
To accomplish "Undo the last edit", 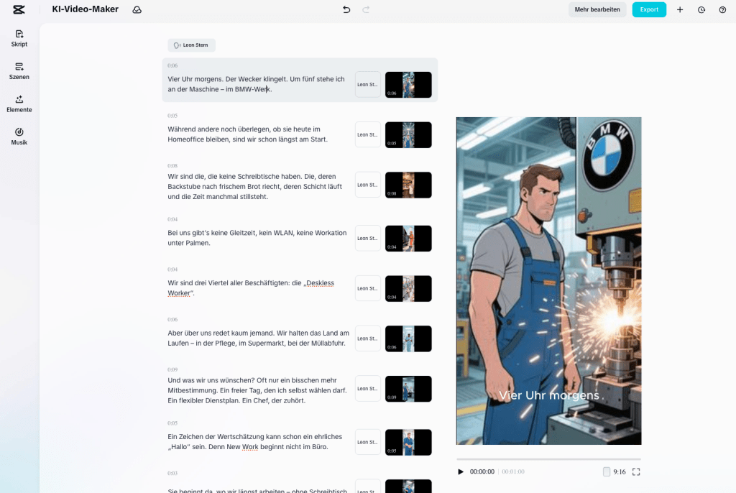I will pyautogui.click(x=346, y=9).
